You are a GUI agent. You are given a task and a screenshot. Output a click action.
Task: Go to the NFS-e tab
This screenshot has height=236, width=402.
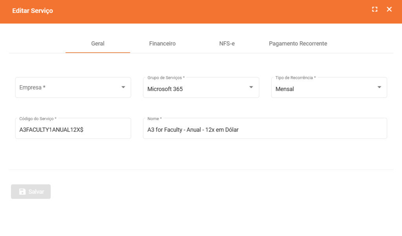pos(227,44)
